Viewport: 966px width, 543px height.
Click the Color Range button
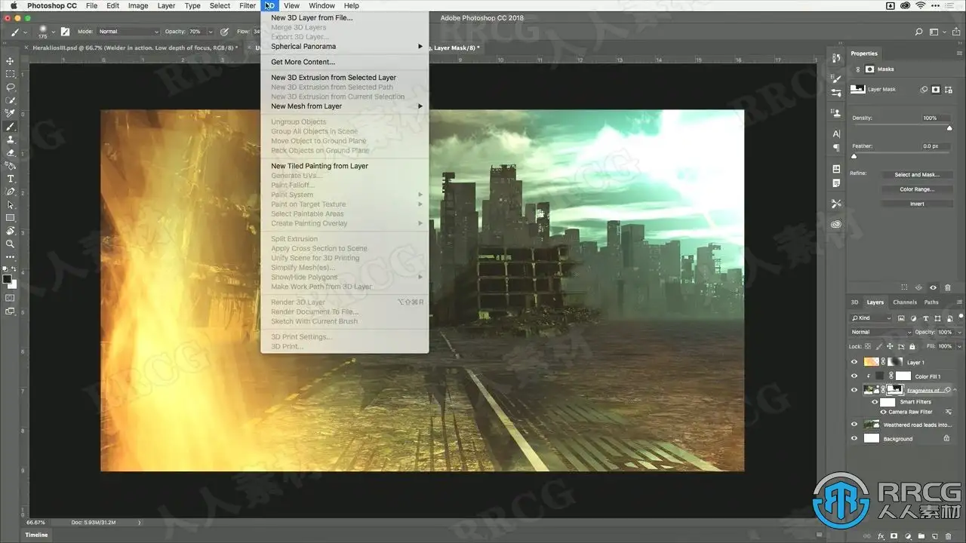[916, 189]
